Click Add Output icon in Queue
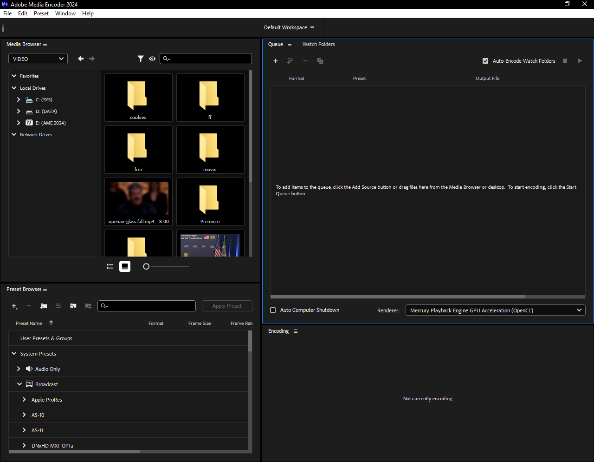Image resolution: width=594 pixels, height=462 pixels. coord(291,61)
